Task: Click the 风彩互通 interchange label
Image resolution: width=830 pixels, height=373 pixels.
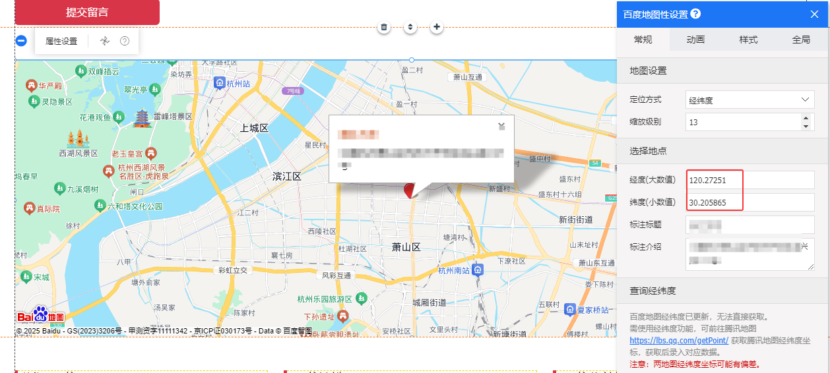Action: tap(336, 275)
